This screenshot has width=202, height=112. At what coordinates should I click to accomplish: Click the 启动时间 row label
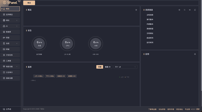point(150,38)
